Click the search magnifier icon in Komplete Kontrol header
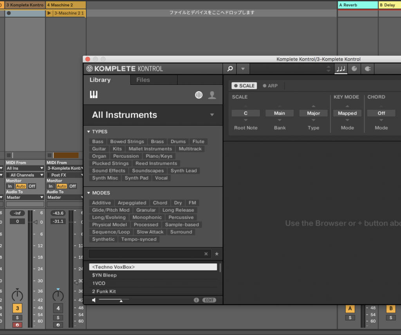Screen dimensions: 401x335 (x=230, y=69)
